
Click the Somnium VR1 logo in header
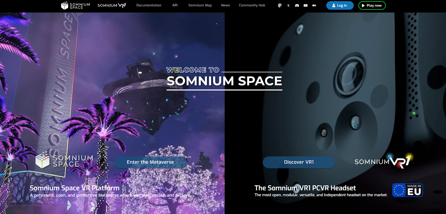pyautogui.click(x=112, y=5)
